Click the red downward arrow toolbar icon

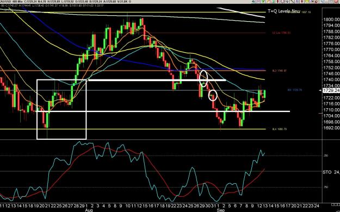pyautogui.click(x=301, y=1)
